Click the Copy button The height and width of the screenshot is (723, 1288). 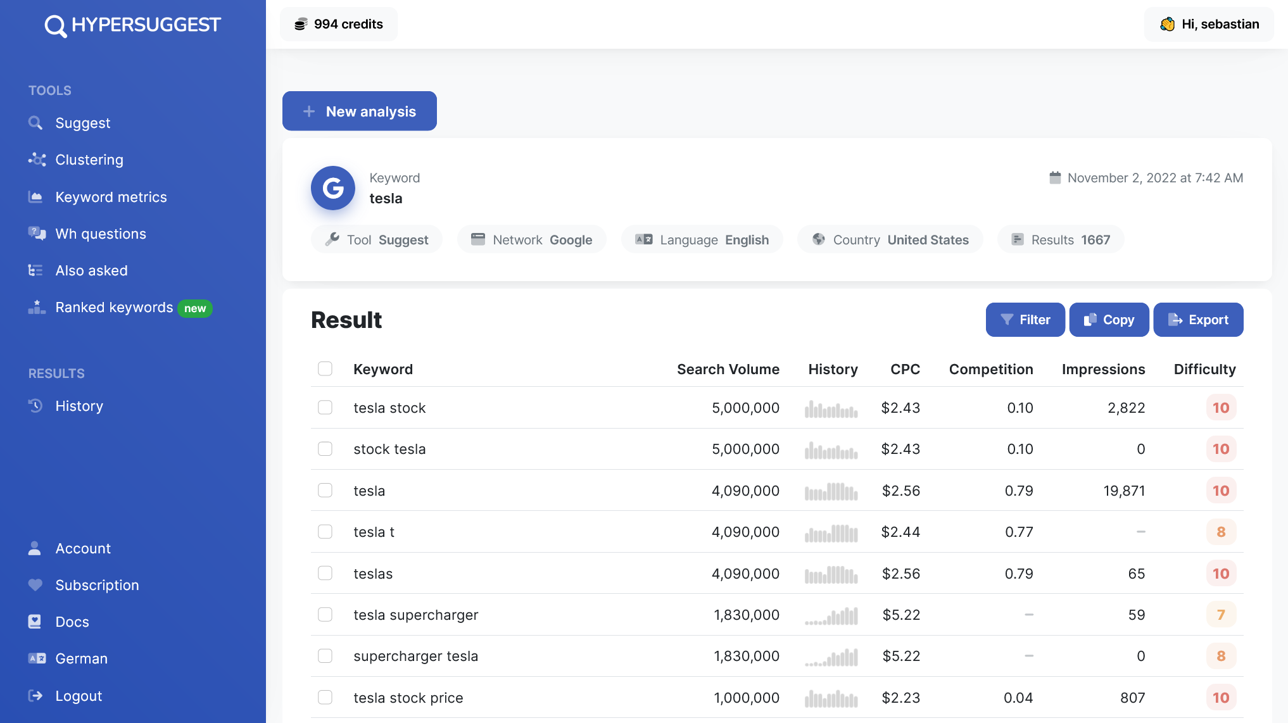click(1108, 320)
